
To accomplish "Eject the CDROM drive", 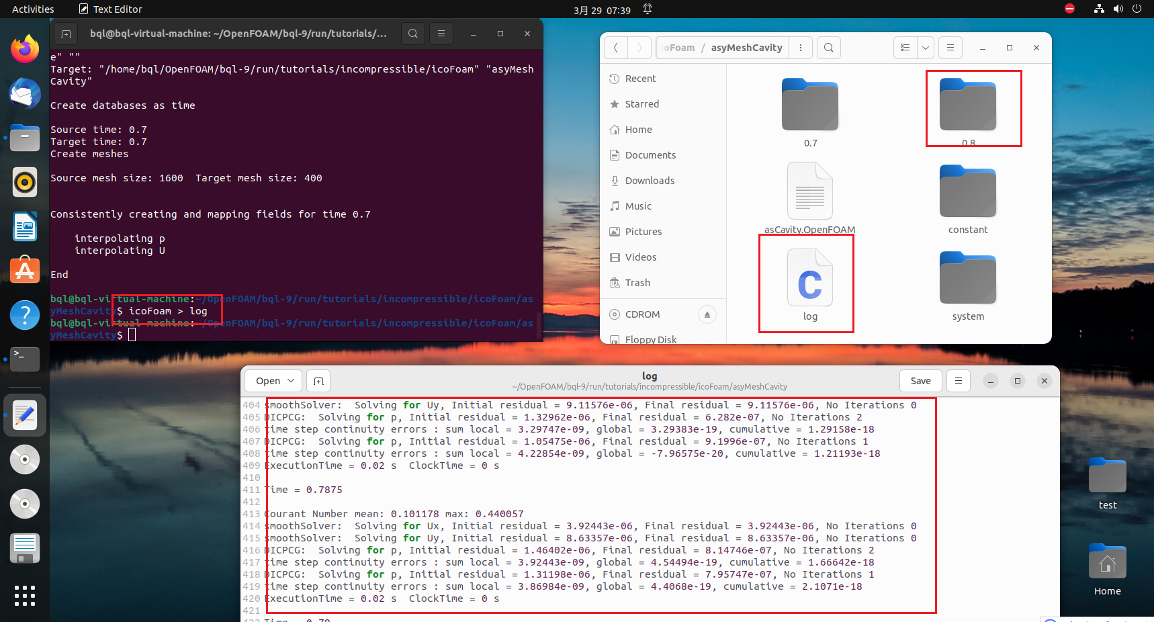I will tap(707, 314).
